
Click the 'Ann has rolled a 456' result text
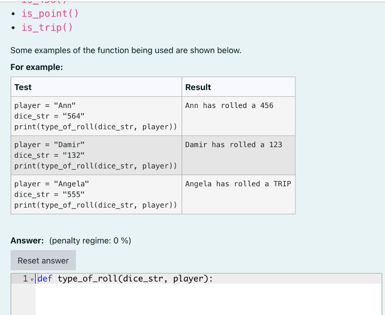click(229, 105)
